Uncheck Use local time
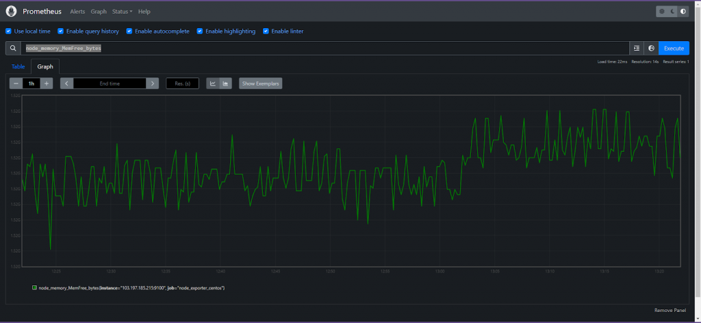 point(9,31)
